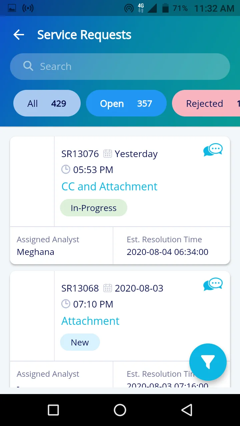The height and width of the screenshot is (426, 240).
Task: Tap the image notification icon in status bar
Action: tap(12, 8)
